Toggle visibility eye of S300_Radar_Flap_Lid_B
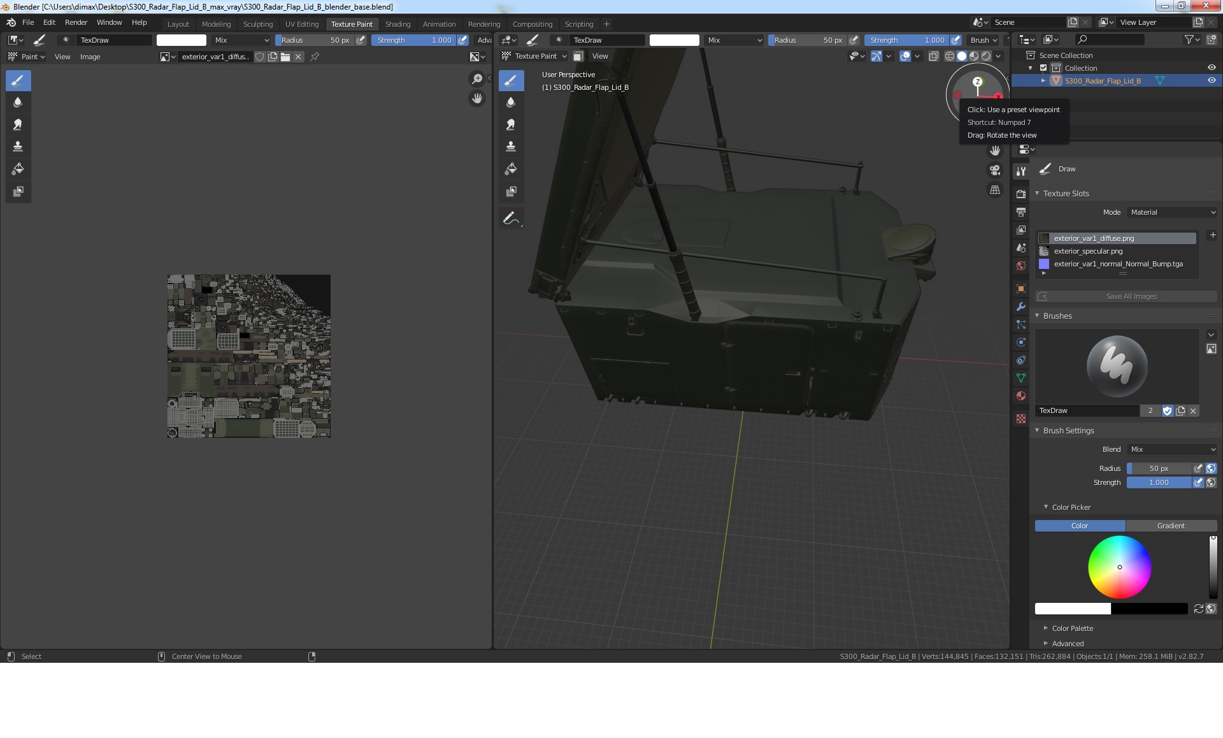Image resolution: width=1223 pixels, height=738 pixels. pos(1211,80)
